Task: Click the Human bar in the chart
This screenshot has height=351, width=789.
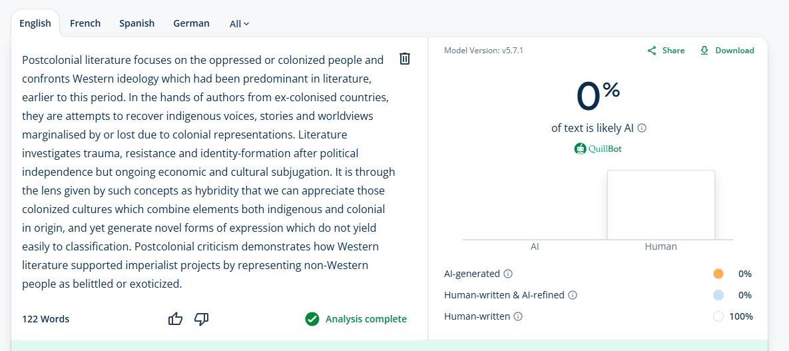Action: 660,205
